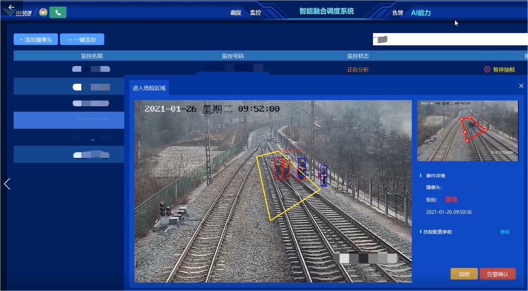This screenshot has width=528, height=291.
Task: Open the user avatar profile icon
Action: [43, 12]
